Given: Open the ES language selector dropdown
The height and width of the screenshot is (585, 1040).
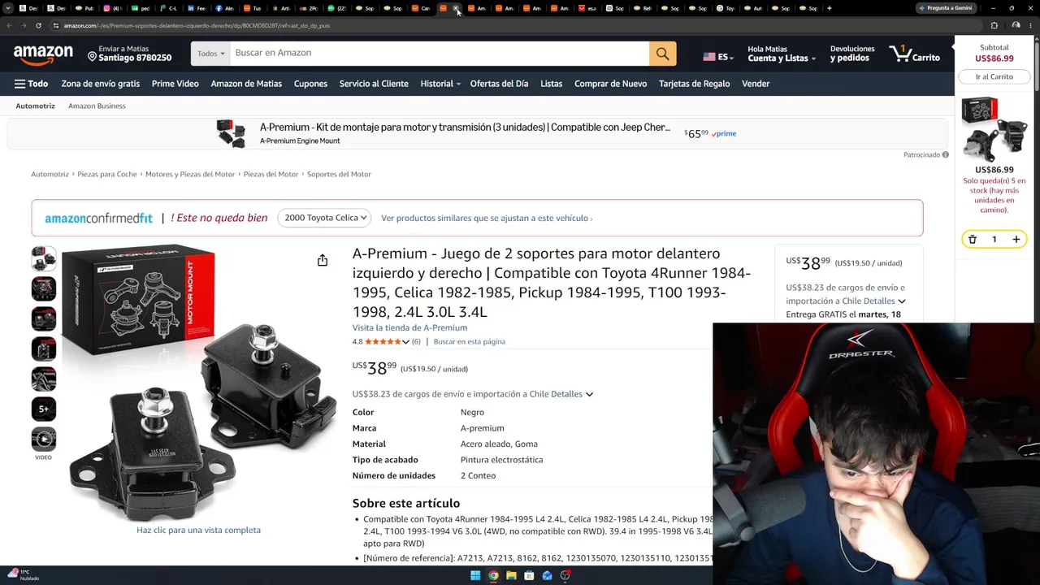Looking at the screenshot, I should 718,57.
